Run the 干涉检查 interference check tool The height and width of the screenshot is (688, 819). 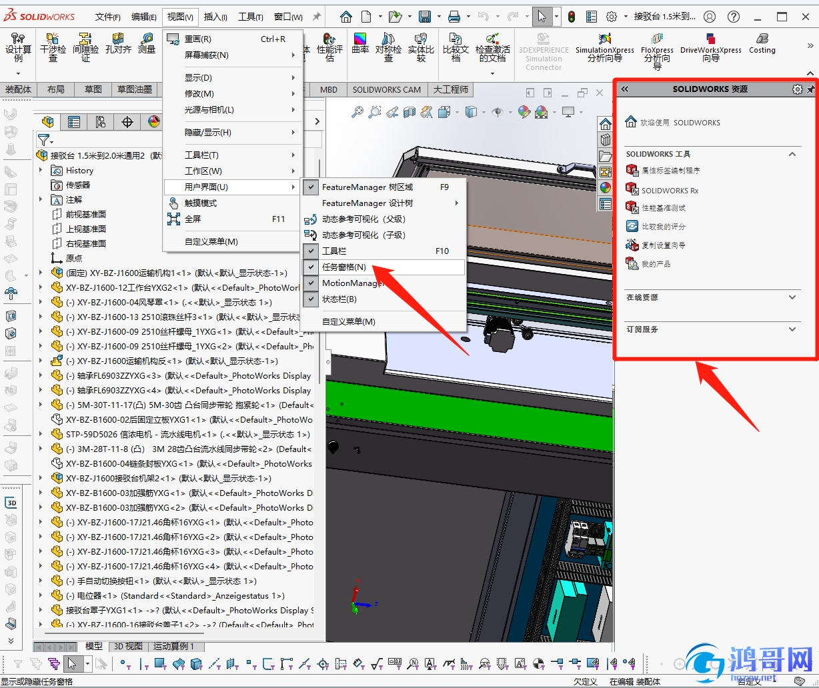click(53, 48)
